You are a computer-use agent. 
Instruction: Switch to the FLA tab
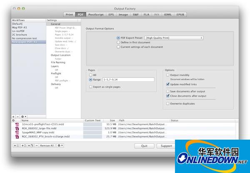pyautogui.click(x=146, y=15)
